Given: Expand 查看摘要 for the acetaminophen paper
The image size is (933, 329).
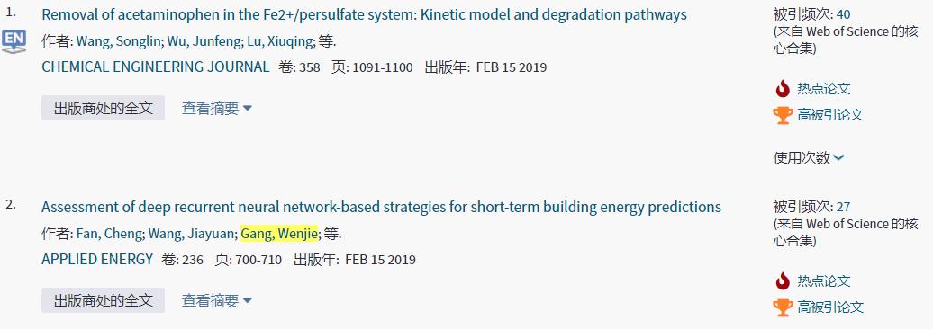Looking at the screenshot, I should [x=216, y=109].
